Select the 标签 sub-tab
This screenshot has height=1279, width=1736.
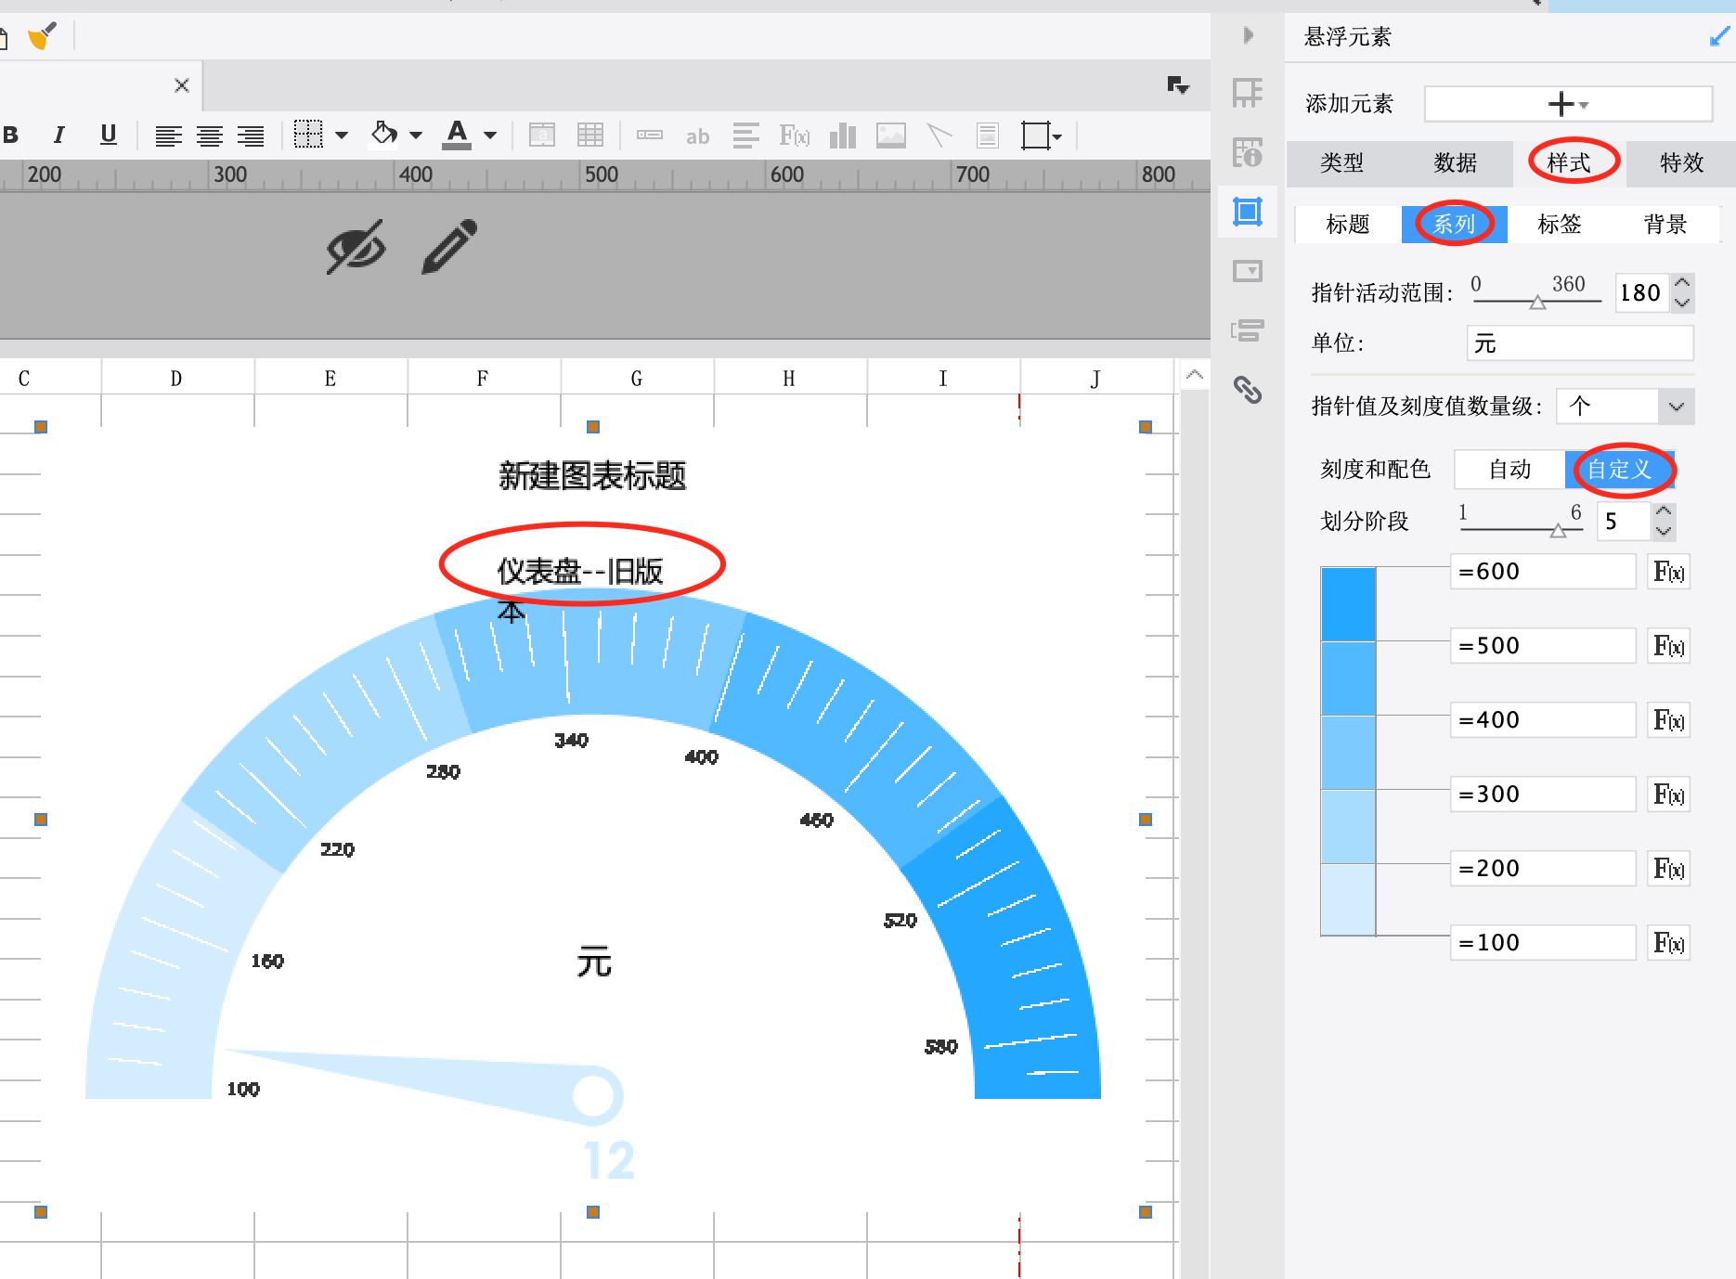coord(1560,225)
